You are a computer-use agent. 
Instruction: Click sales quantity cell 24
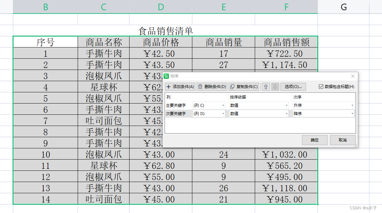[x=224, y=154]
